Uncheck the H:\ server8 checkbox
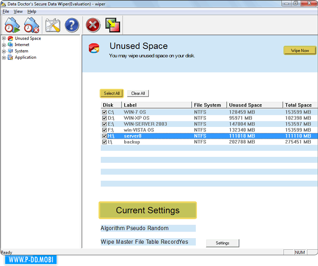 (104, 136)
